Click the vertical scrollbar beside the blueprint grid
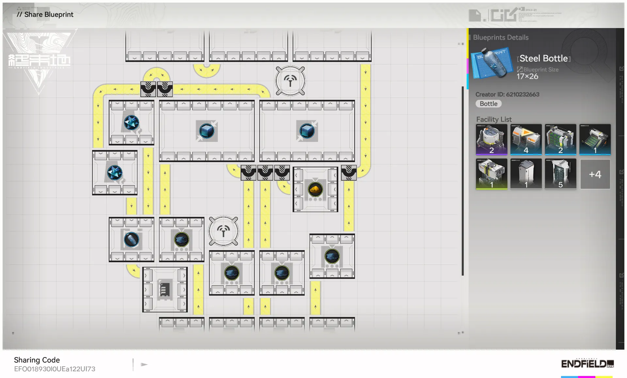Image resolution: width=627 pixels, height=378 pixels. tap(462, 181)
